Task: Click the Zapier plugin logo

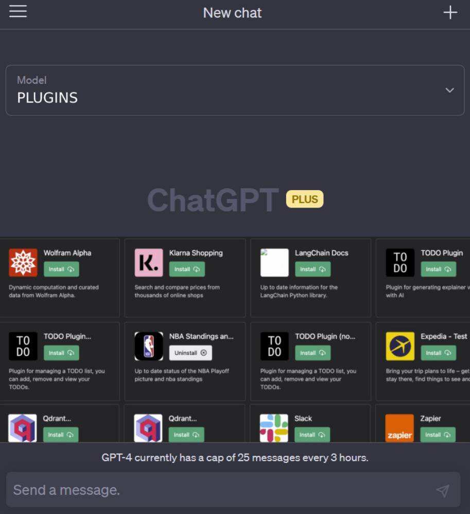Action: (399, 428)
